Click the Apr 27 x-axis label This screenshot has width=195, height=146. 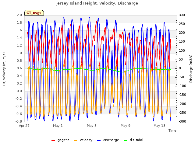tap(24, 126)
